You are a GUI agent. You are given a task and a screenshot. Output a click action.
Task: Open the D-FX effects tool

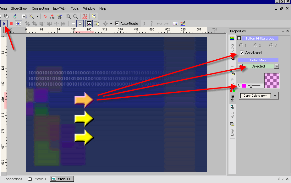[x=52, y=17]
